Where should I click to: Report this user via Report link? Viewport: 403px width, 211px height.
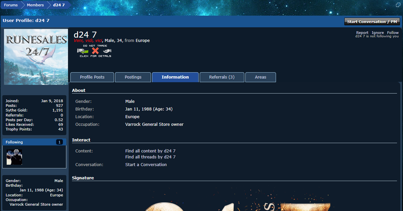click(x=362, y=33)
